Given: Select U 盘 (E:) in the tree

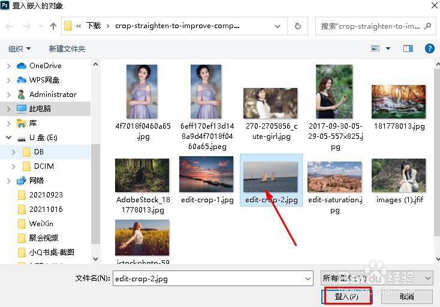Looking at the screenshot, I should 43,137.
